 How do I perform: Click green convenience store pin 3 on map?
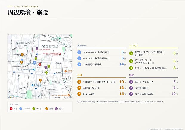click(47, 72)
